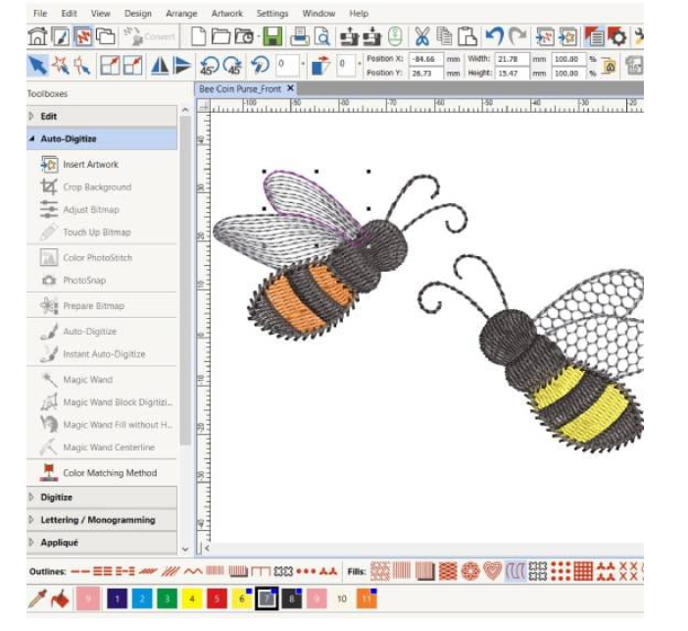The width and height of the screenshot is (688, 631).
Task: Click the Save design icon
Action: [x=272, y=37]
